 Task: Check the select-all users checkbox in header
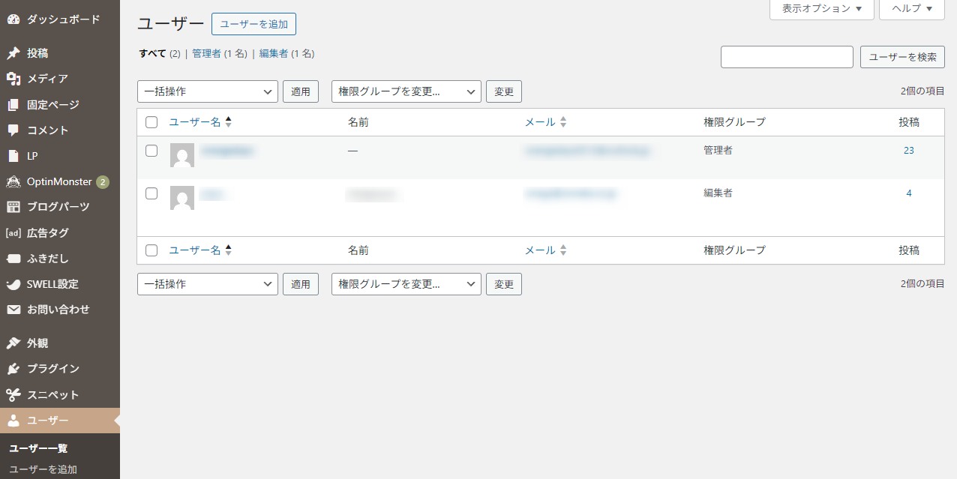(151, 121)
